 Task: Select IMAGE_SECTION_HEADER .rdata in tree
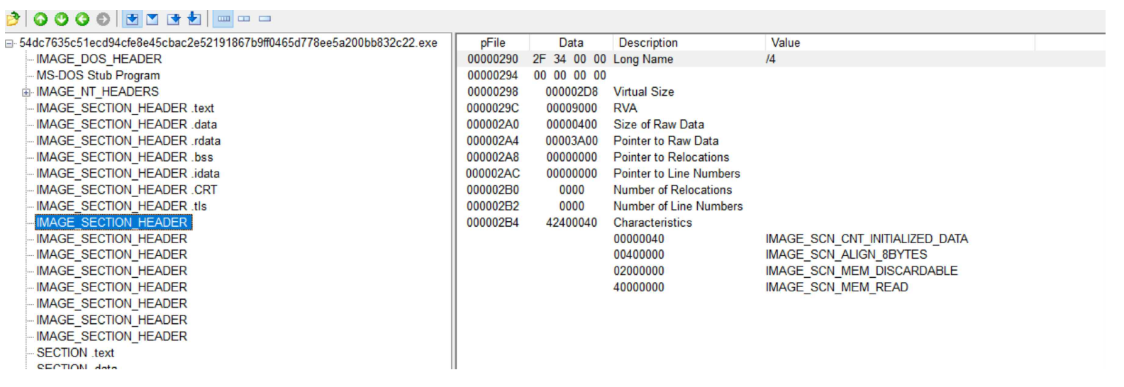(x=128, y=141)
